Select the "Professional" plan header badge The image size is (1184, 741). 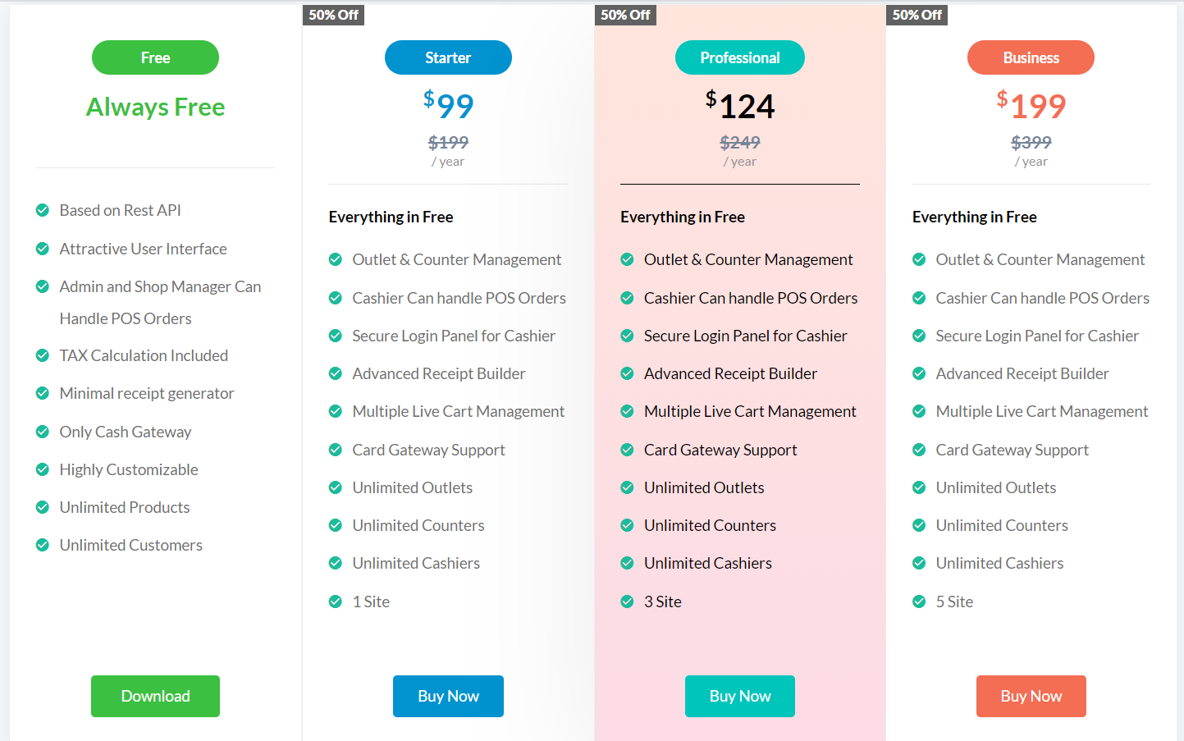[739, 57]
